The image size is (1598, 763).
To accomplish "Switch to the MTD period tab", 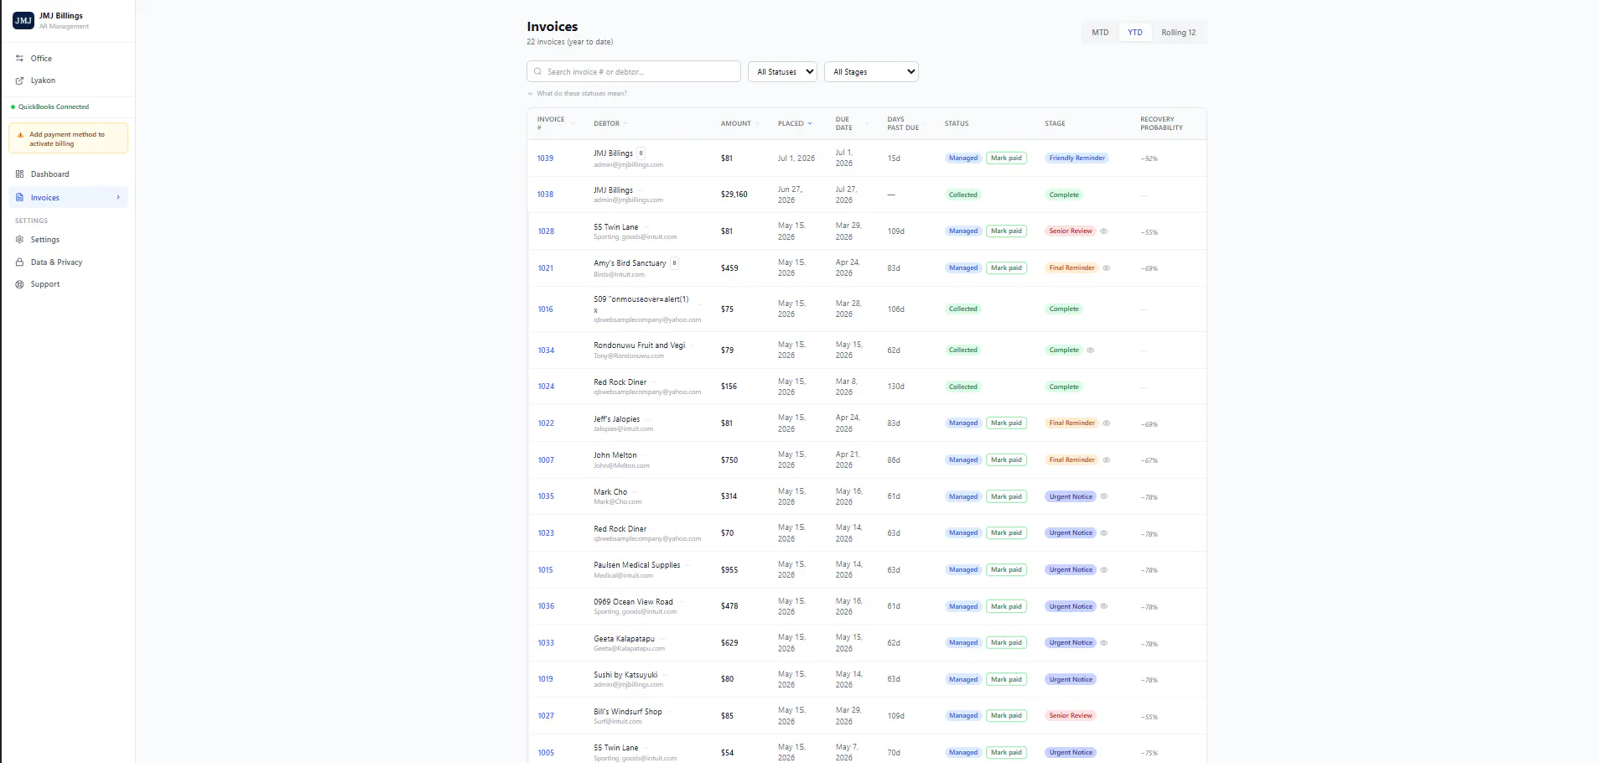I will [1100, 33].
